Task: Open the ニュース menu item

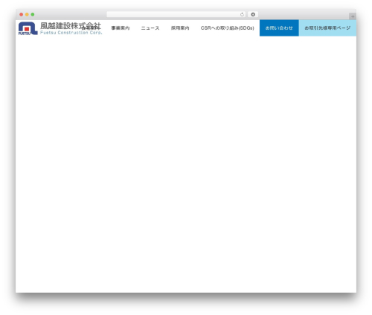Action: point(150,28)
